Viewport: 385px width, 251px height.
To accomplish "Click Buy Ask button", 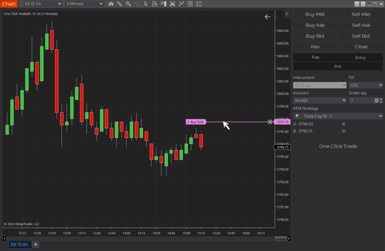I will click(x=315, y=25).
